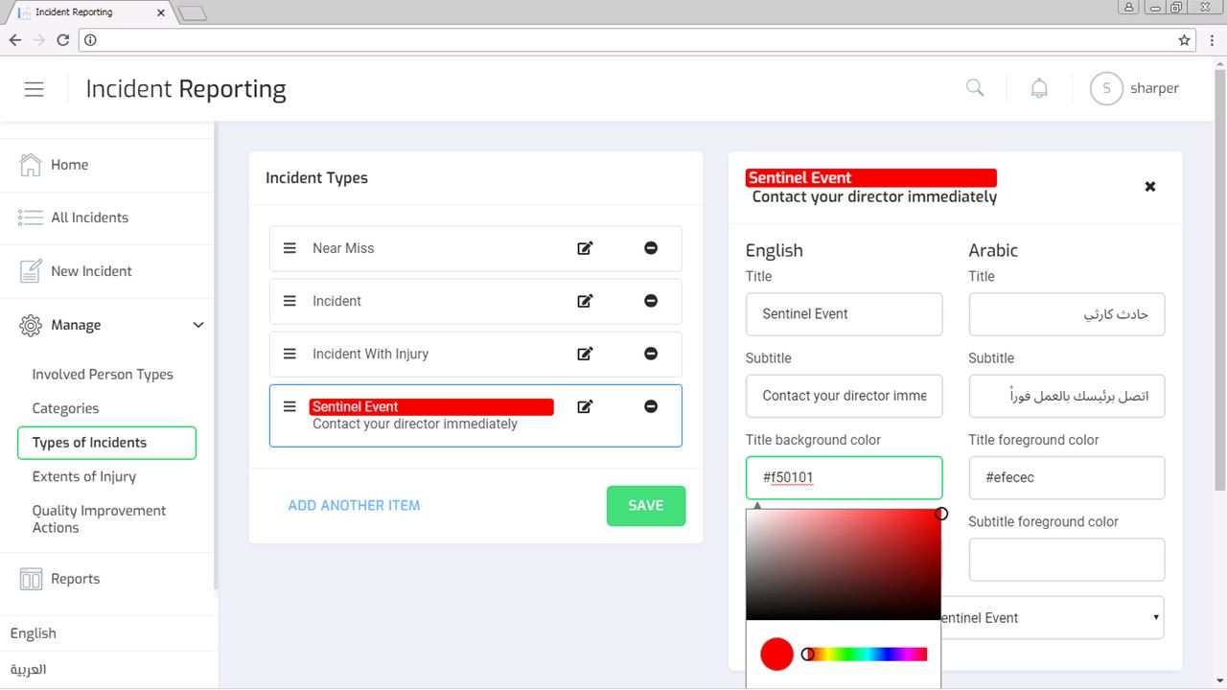Edit the Sentinel Event type

(x=585, y=406)
